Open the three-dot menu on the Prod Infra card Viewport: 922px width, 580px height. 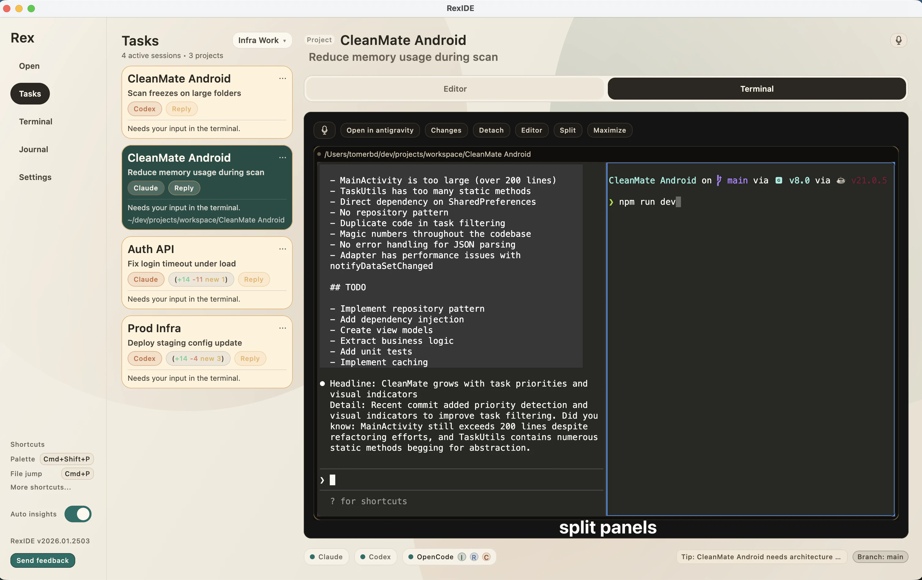tap(283, 328)
